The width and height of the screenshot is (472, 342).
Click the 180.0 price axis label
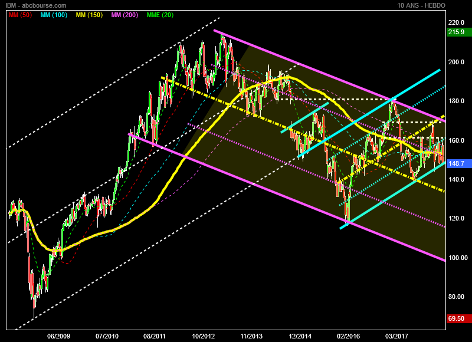pos(456,101)
